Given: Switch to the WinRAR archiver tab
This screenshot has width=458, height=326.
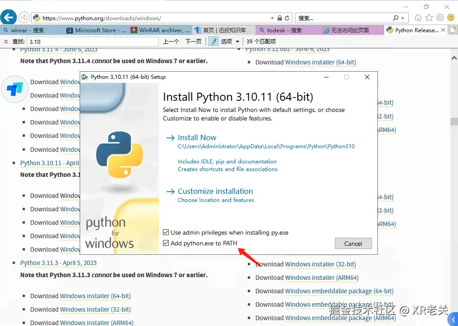Looking at the screenshot, I should click(160, 30).
